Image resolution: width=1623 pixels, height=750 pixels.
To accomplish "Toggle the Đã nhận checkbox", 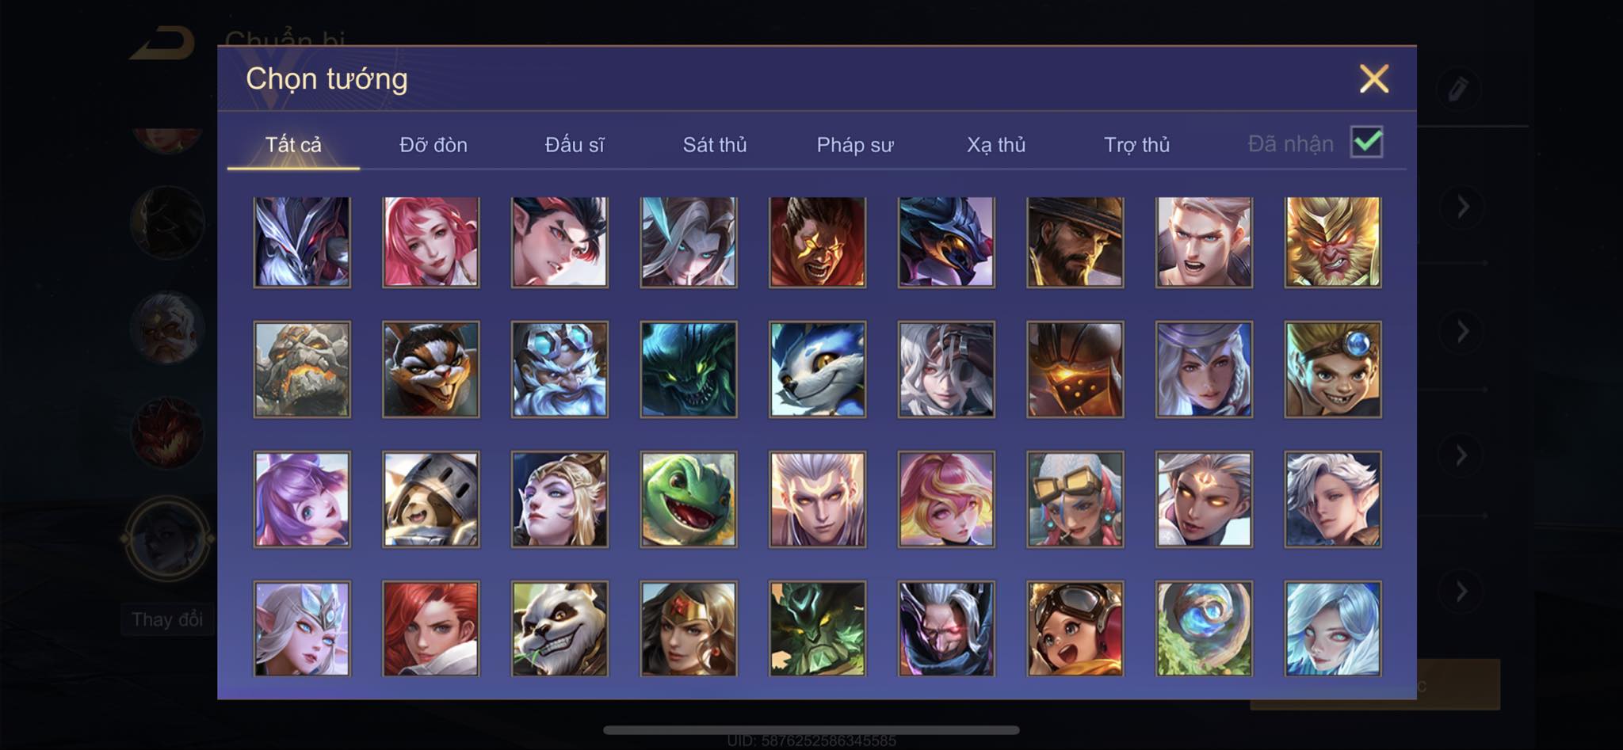I will pyautogui.click(x=1367, y=143).
